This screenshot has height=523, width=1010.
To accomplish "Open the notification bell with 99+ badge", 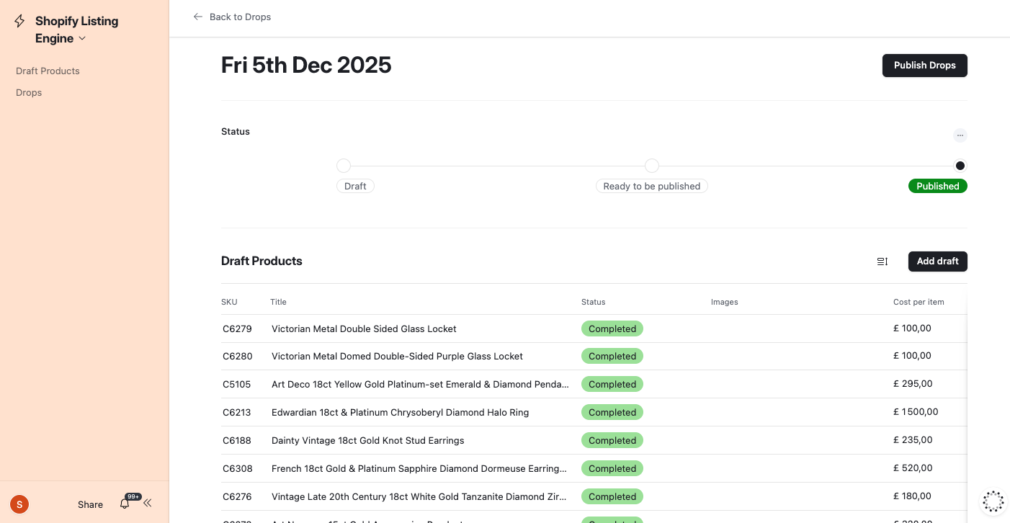I will [x=124, y=504].
